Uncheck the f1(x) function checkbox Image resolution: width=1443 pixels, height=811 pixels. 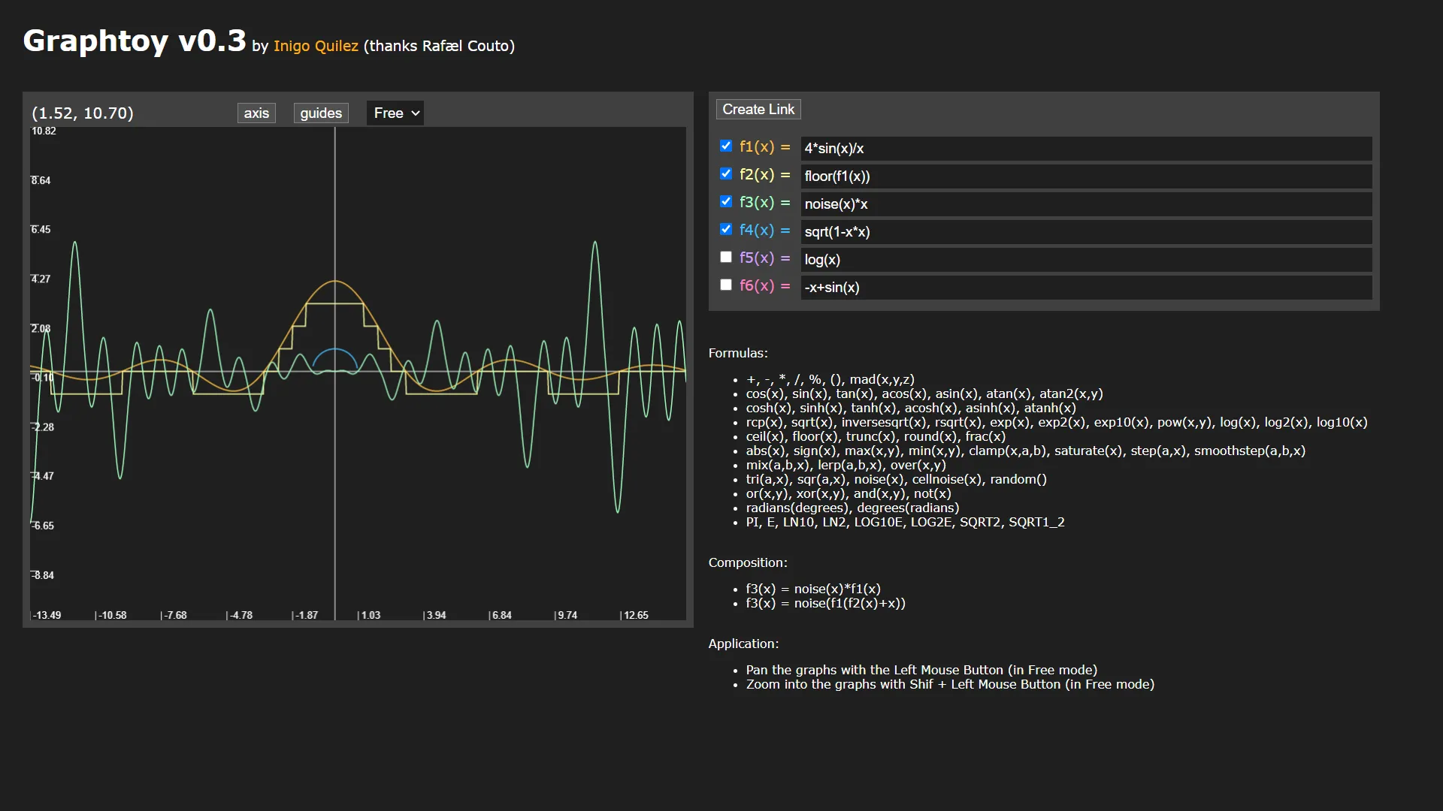[726, 146]
